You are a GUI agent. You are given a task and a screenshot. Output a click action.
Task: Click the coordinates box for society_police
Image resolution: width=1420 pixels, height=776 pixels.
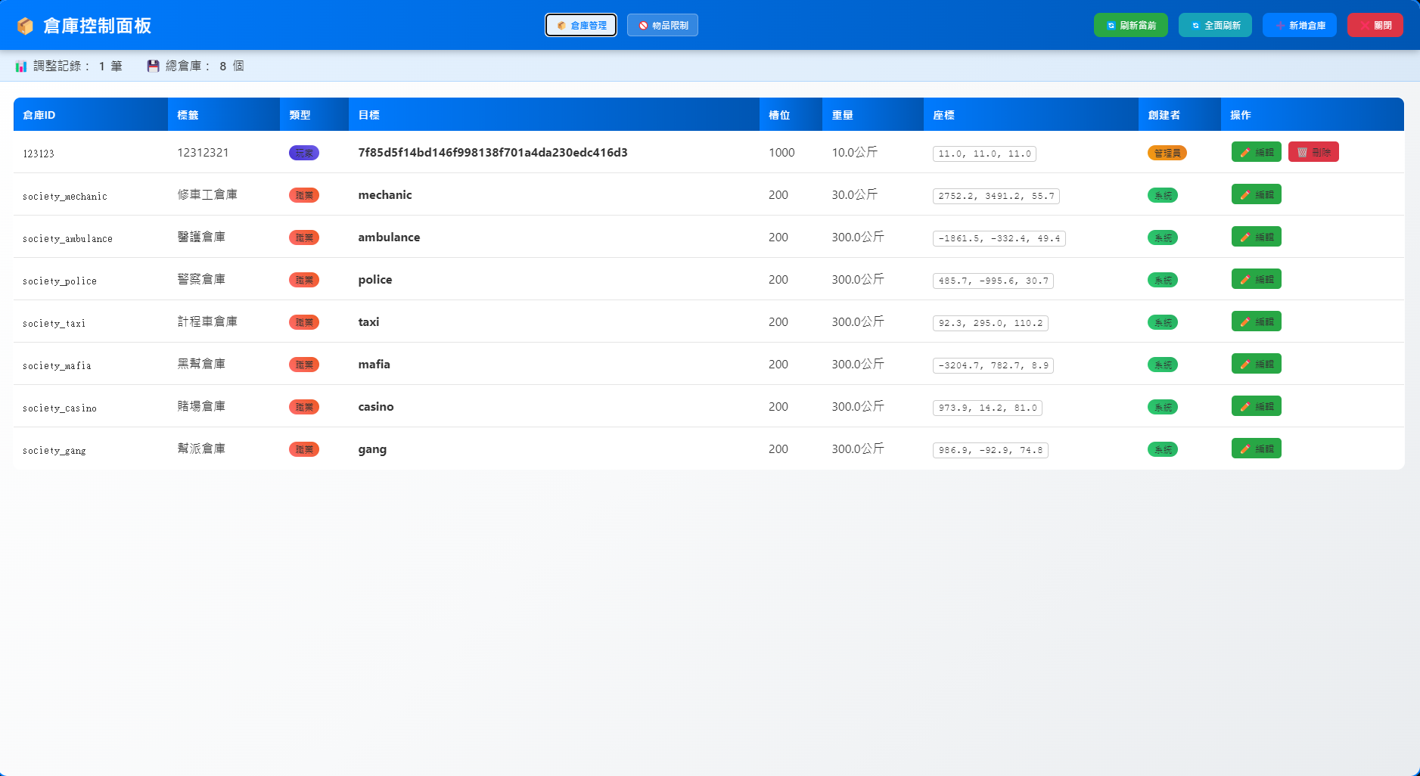[x=993, y=281]
